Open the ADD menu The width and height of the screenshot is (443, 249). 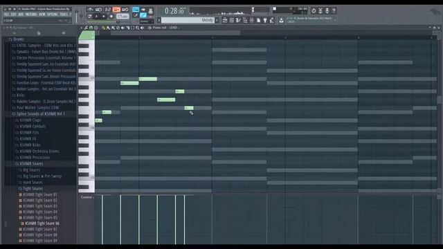21,15
